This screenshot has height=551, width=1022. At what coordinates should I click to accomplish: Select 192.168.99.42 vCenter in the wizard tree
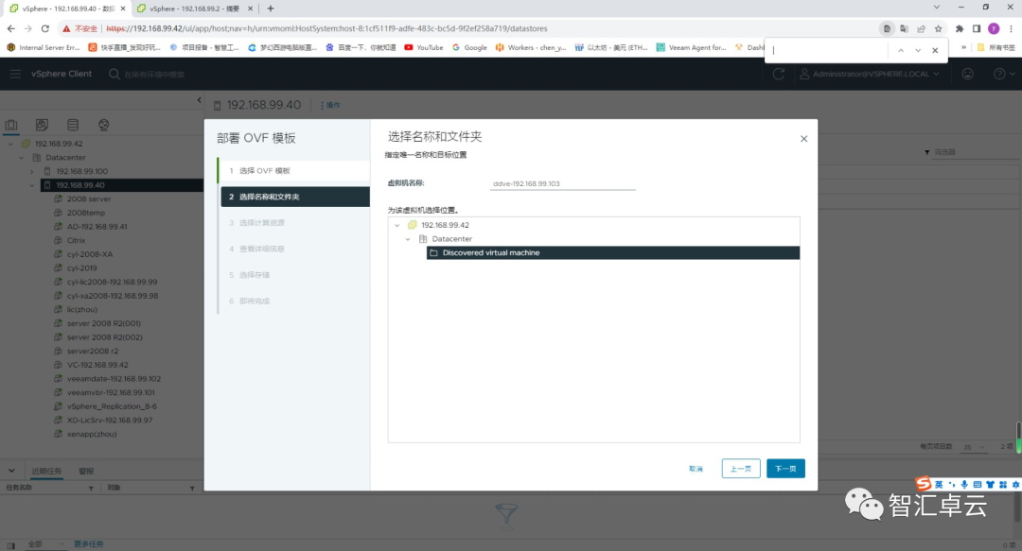coord(445,225)
